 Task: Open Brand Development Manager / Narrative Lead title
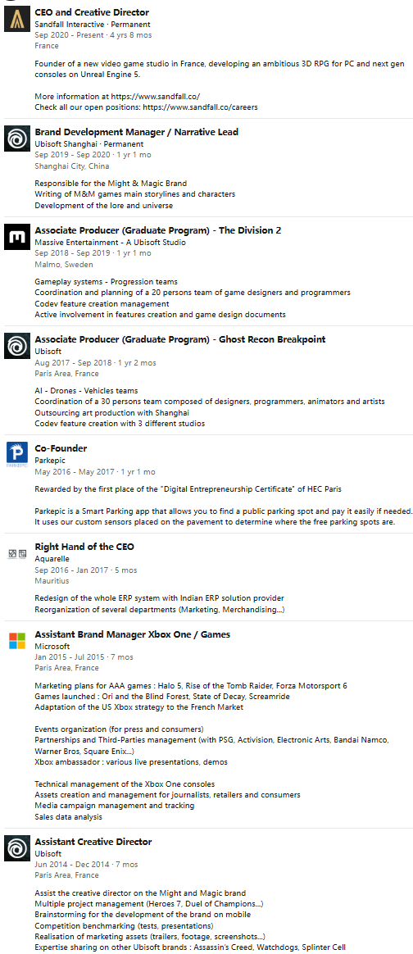click(136, 132)
